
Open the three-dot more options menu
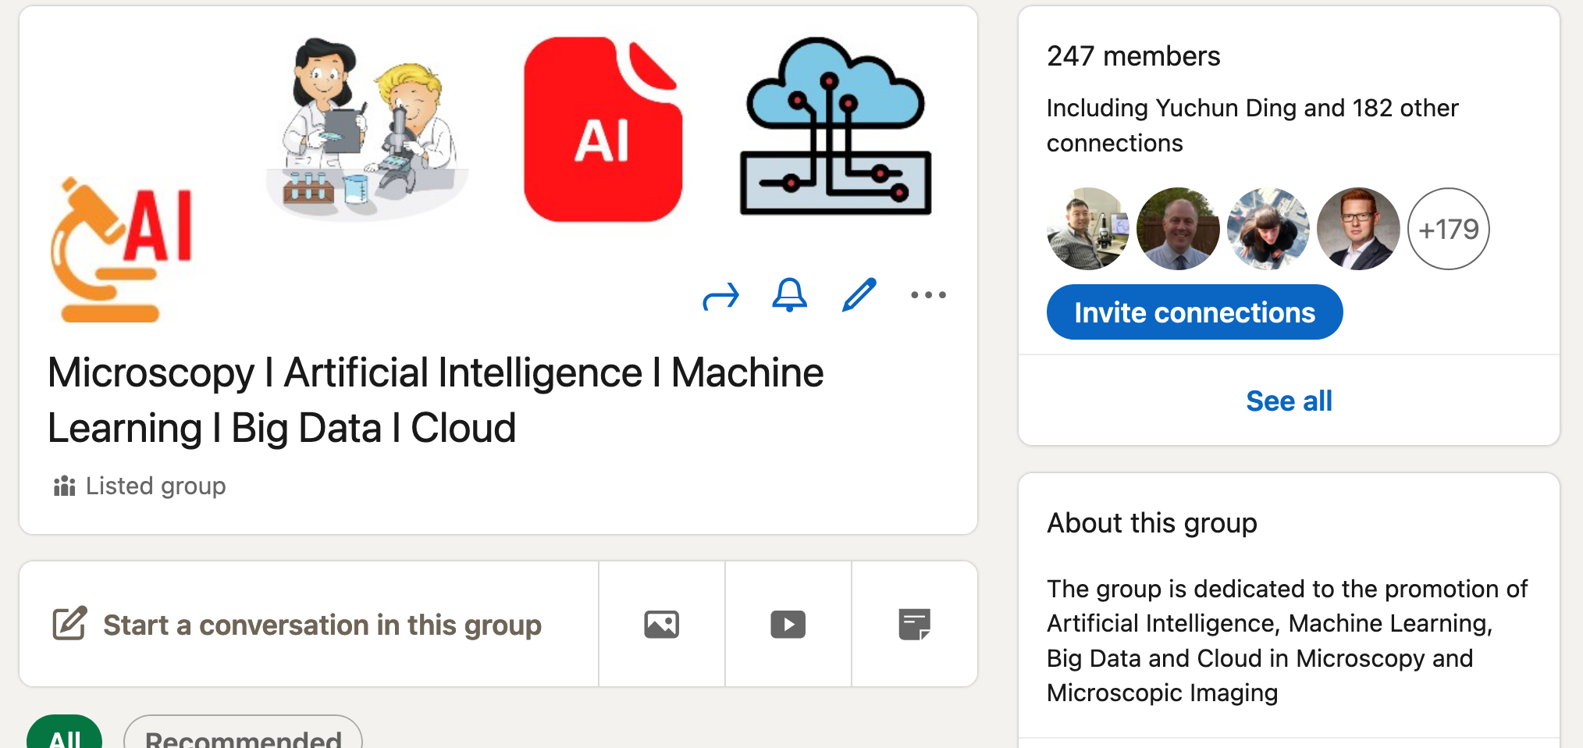[x=928, y=295]
